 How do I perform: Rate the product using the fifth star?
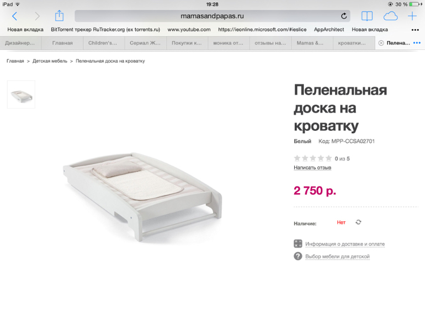pyautogui.click(x=328, y=158)
